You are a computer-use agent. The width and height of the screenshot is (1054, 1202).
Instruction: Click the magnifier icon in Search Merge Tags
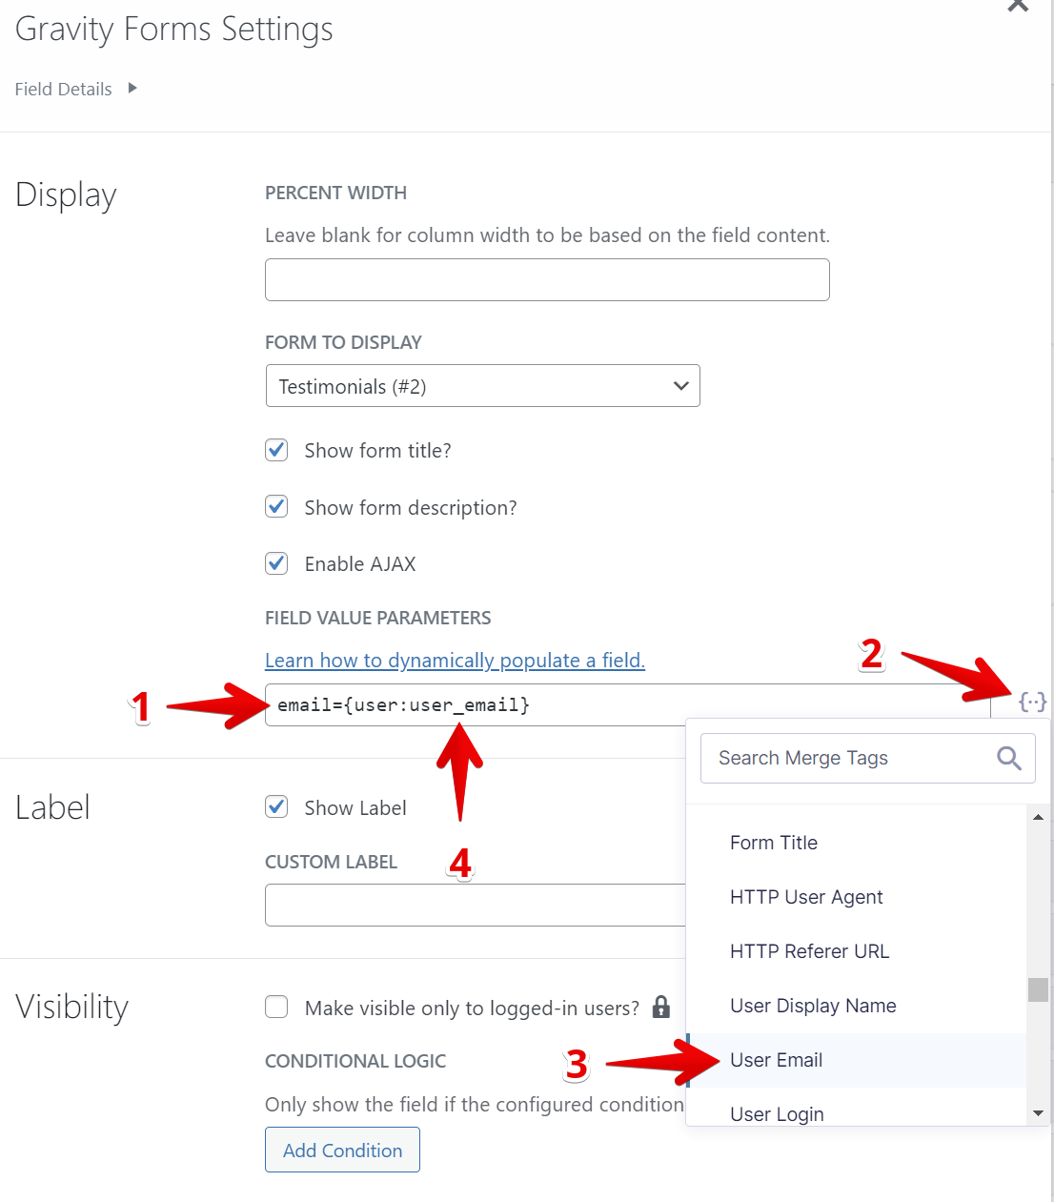coord(1009,758)
